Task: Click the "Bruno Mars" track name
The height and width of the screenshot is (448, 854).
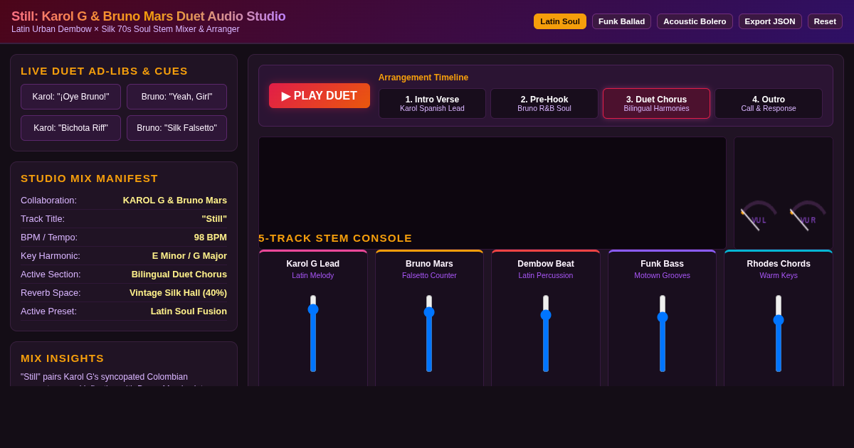Action: pos(429,264)
